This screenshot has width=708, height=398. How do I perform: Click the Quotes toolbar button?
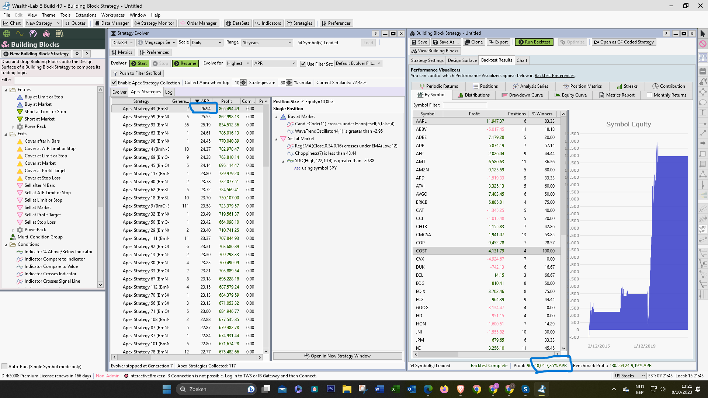[75, 23]
